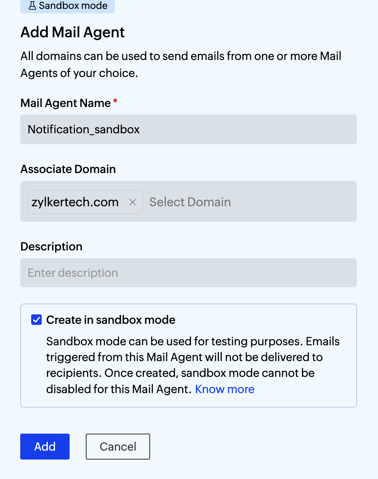Open the Know more help link

[225, 389]
